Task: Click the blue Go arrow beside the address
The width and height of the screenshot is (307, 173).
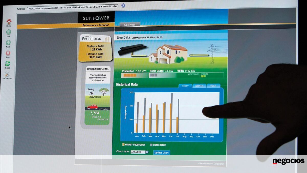Action: (123, 5)
